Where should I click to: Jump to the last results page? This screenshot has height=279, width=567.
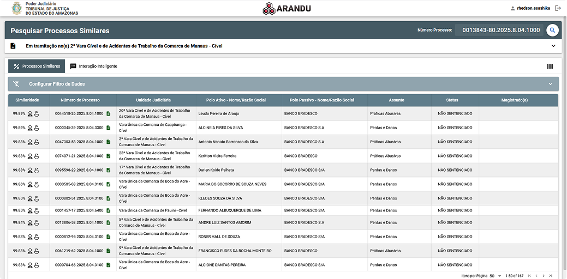tap(551, 276)
